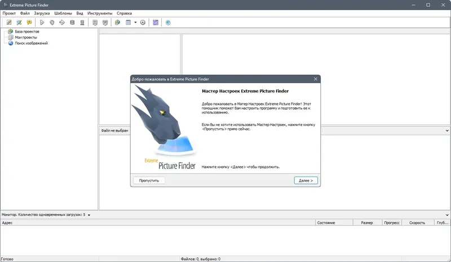Click the Глуб... column header
Screen dimensions: 451x262
tap(443, 223)
